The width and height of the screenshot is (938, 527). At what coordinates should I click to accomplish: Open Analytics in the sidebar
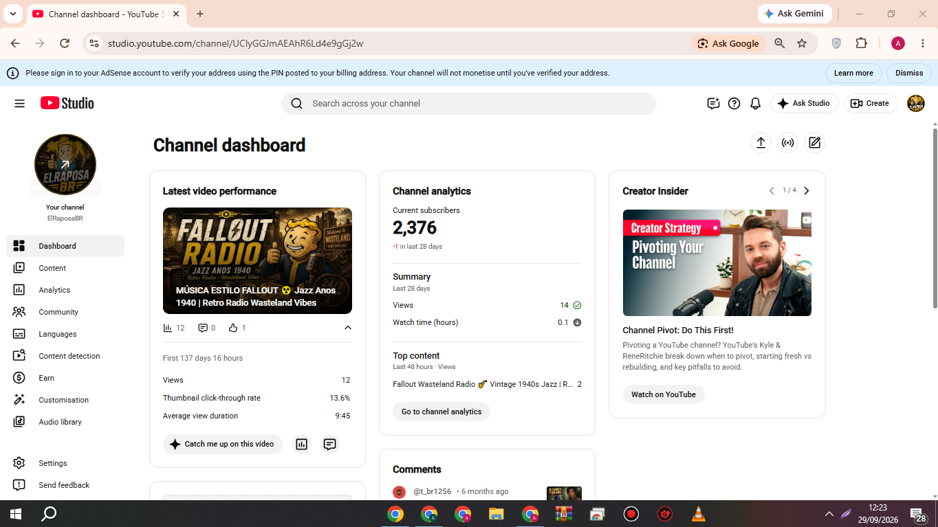point(65,290)
